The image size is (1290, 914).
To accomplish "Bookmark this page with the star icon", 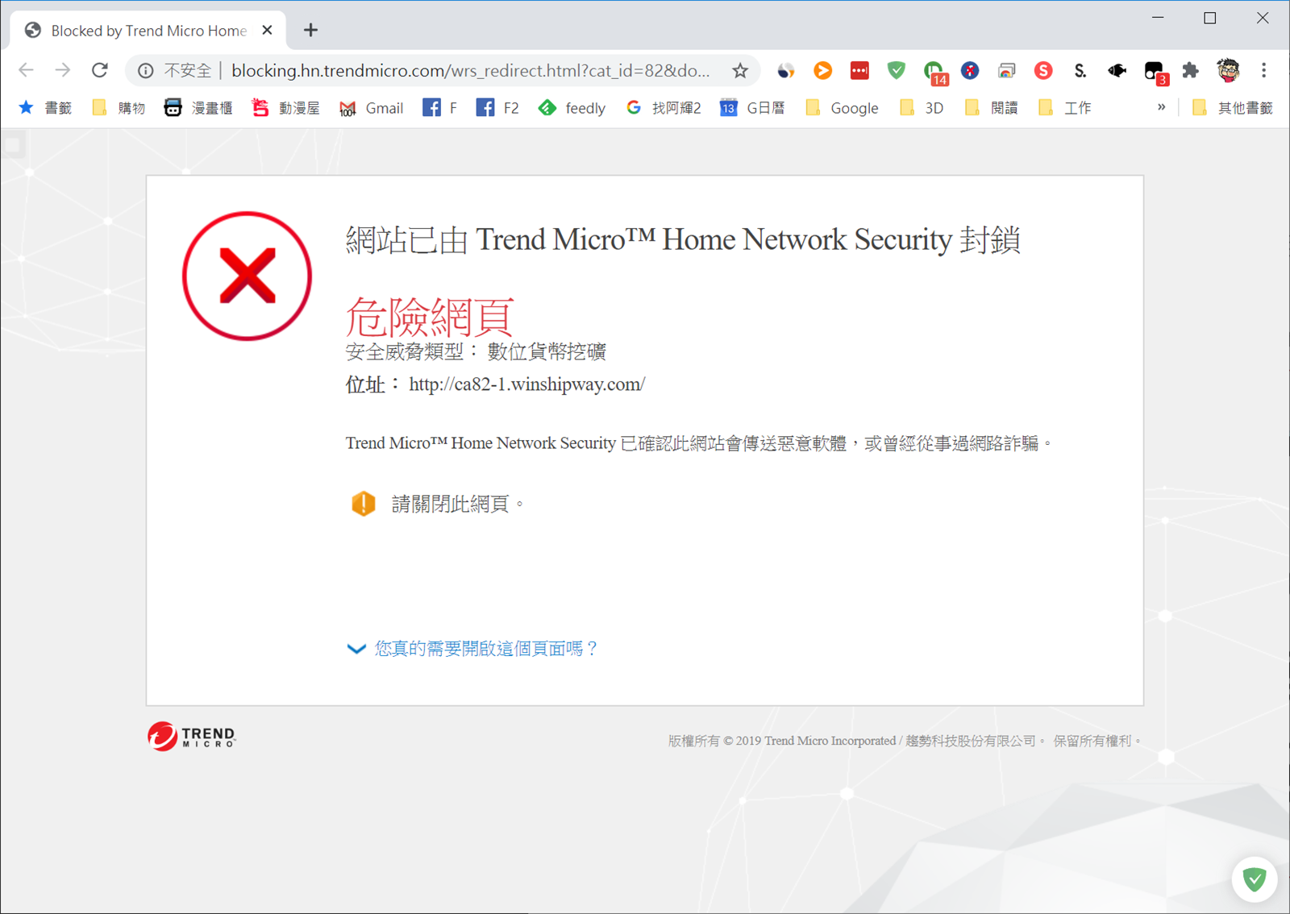I will pyautogui.click(x=739, y=71).
